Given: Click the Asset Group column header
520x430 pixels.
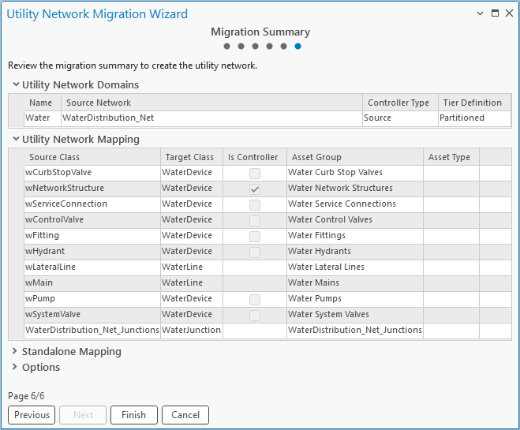Looking at the screenshot, I should tap(316, 157).
